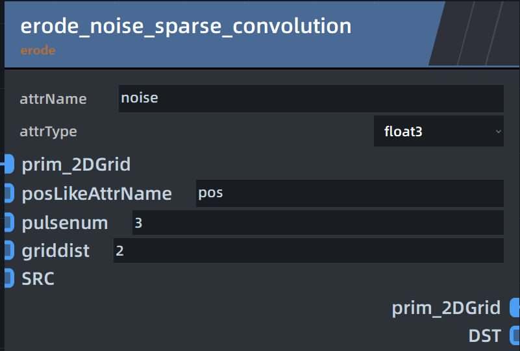The height and width of the screenshot is (351, 520).
Task: Click the attrName field containing noise
Action: pos(311,99)
